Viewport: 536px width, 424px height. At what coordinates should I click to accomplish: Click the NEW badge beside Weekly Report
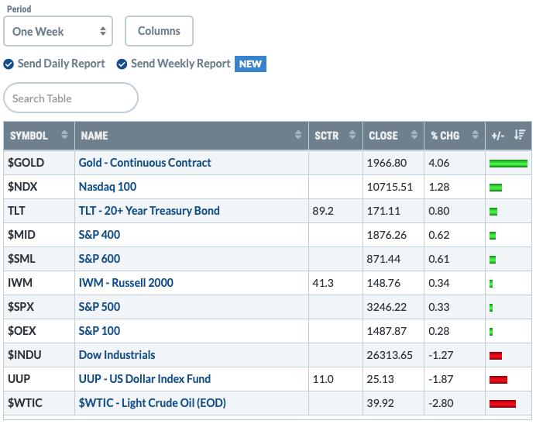(250, 64)
